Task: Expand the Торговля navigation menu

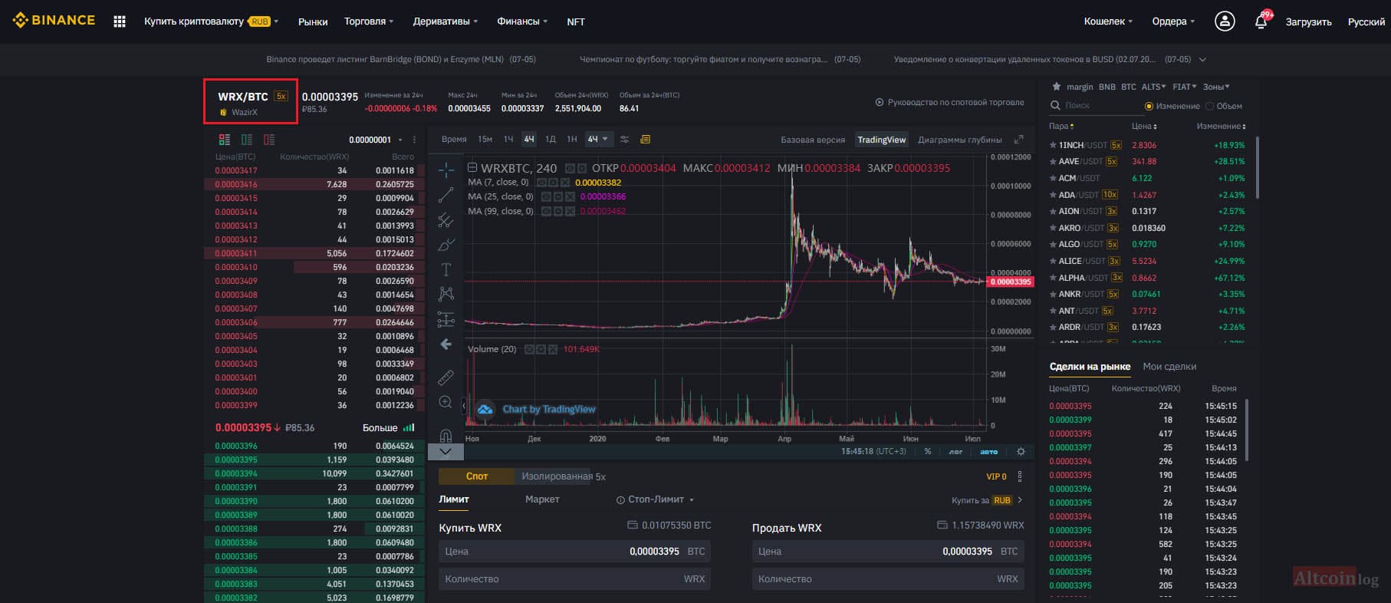Action: coord(369,21)
